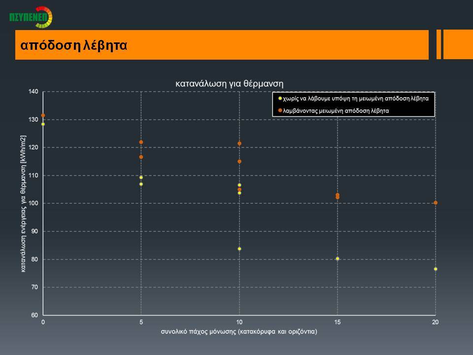Click the y-axis tick label 130
The image size is (473, 355).
pyautogui.click(x=34, y=119)
